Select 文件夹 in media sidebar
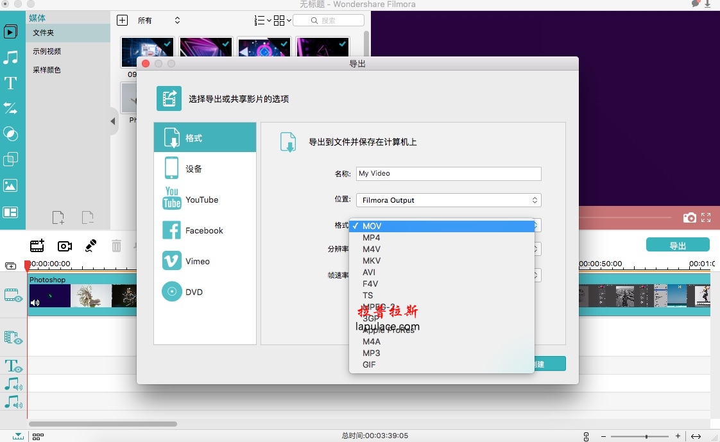Screen dimensions: 720x442 coord(68,33)
